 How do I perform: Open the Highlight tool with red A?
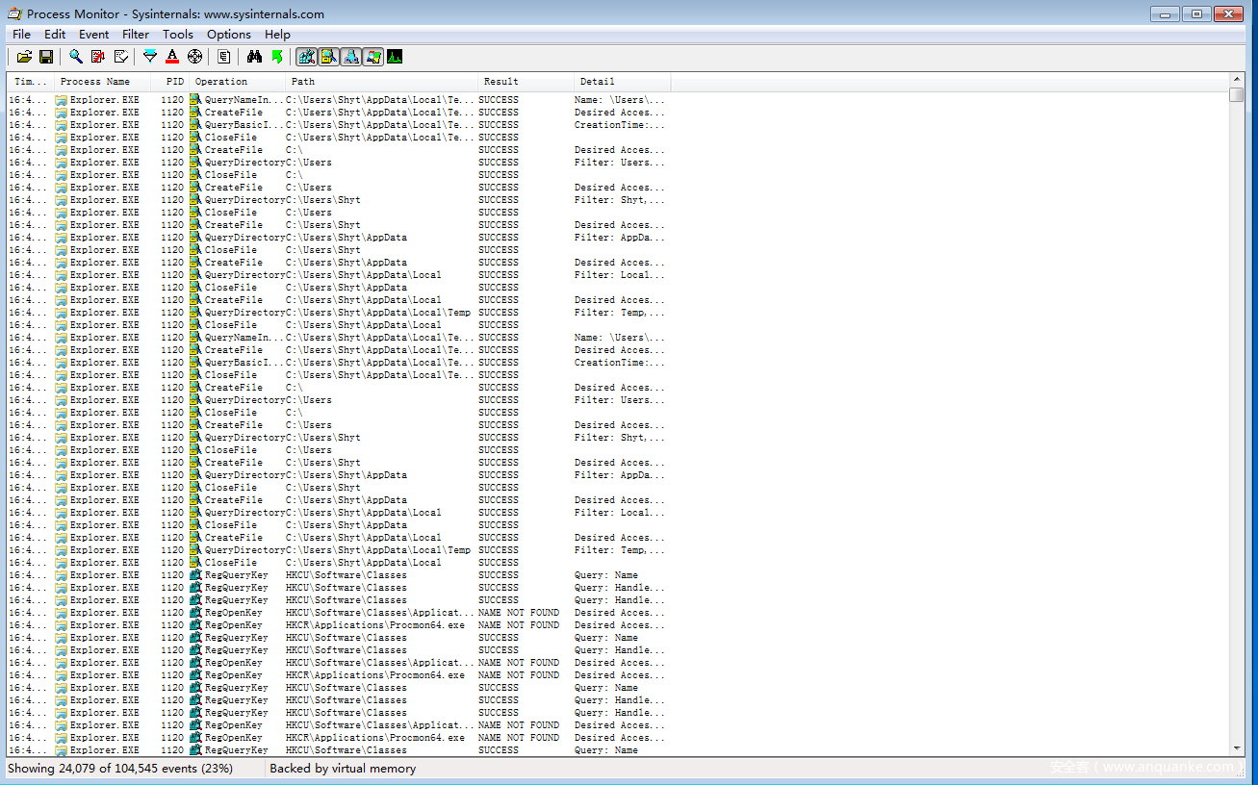(x=172, y=57)
